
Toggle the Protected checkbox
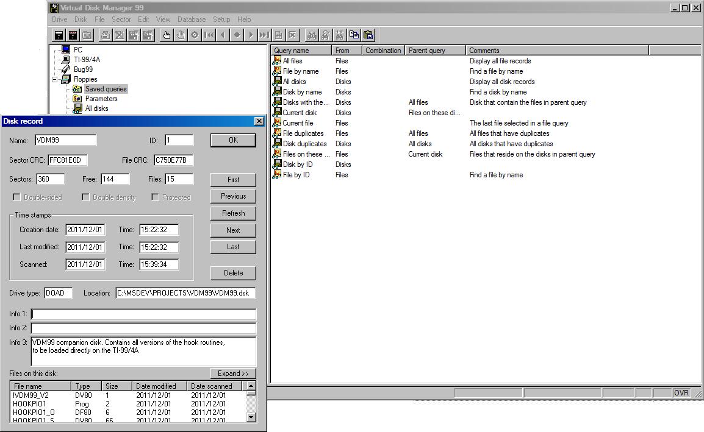click(156, 197)
